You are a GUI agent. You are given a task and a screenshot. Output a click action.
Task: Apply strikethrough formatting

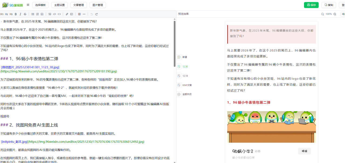25,14
